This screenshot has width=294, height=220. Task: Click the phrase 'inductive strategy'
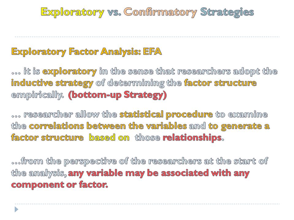[x=52, y=83]
